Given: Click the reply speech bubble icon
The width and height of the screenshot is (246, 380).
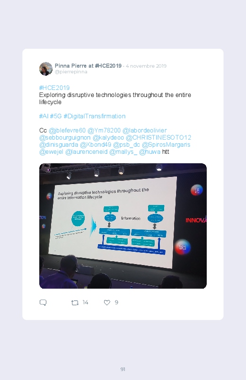Looking at the screenshot, I should click(x=43, y=302).
